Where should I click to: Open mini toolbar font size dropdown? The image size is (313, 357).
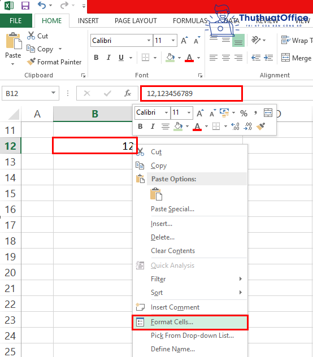[189, 113]
